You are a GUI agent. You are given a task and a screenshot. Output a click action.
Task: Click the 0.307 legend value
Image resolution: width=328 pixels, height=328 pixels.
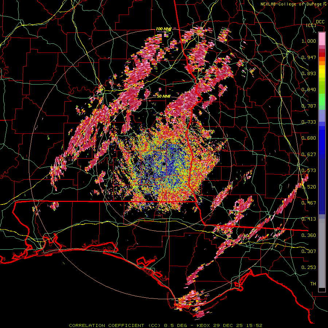(309, 251)
